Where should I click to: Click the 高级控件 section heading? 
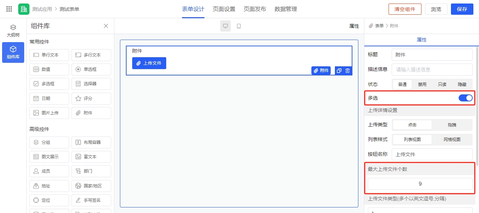click(x=39, y=129)
